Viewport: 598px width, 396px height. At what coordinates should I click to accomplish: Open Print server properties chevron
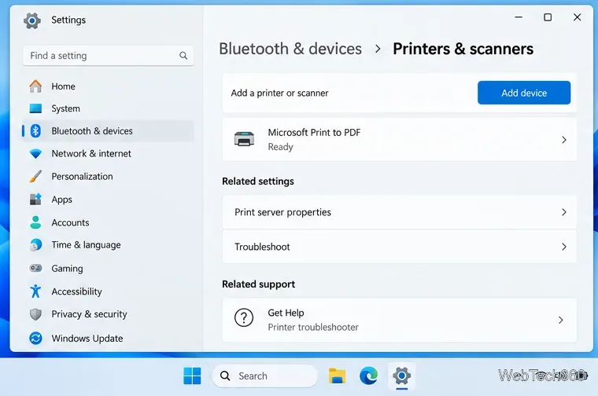[x=564, y=212]
